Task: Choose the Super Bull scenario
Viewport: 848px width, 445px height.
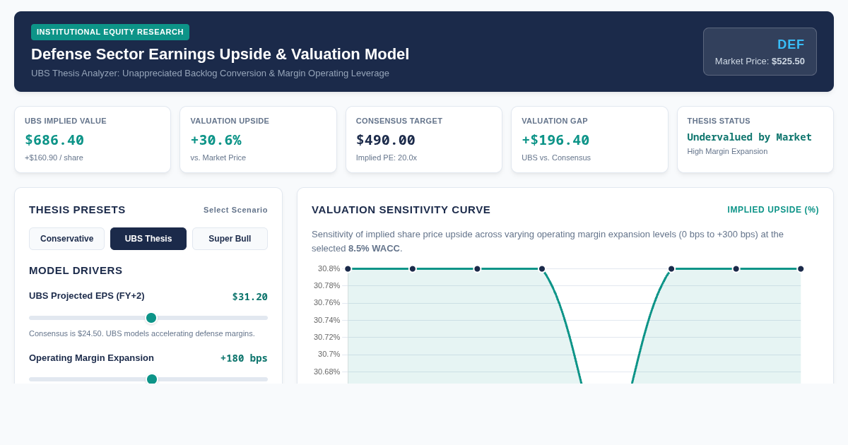Action: pyautogui.click(x=230, y=239)
